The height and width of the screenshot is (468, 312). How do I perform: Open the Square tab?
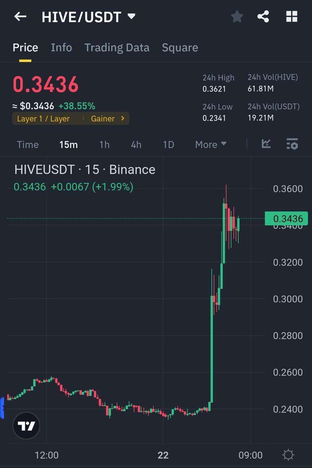(x=180, y=48)
